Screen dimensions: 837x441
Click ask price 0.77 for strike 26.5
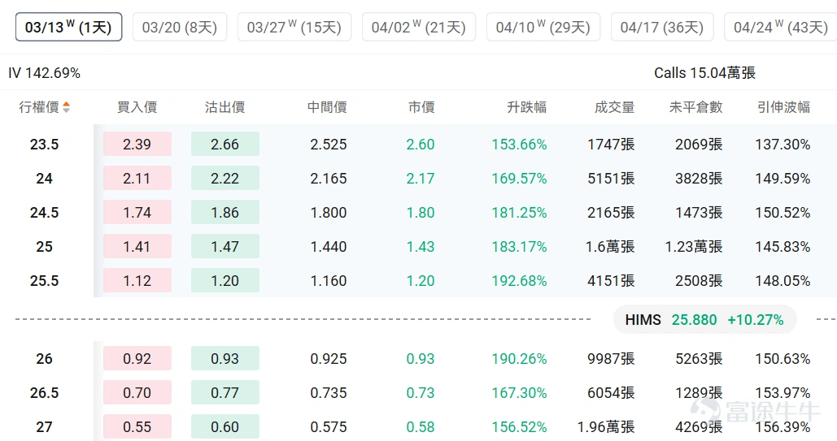tap(225, 392)
